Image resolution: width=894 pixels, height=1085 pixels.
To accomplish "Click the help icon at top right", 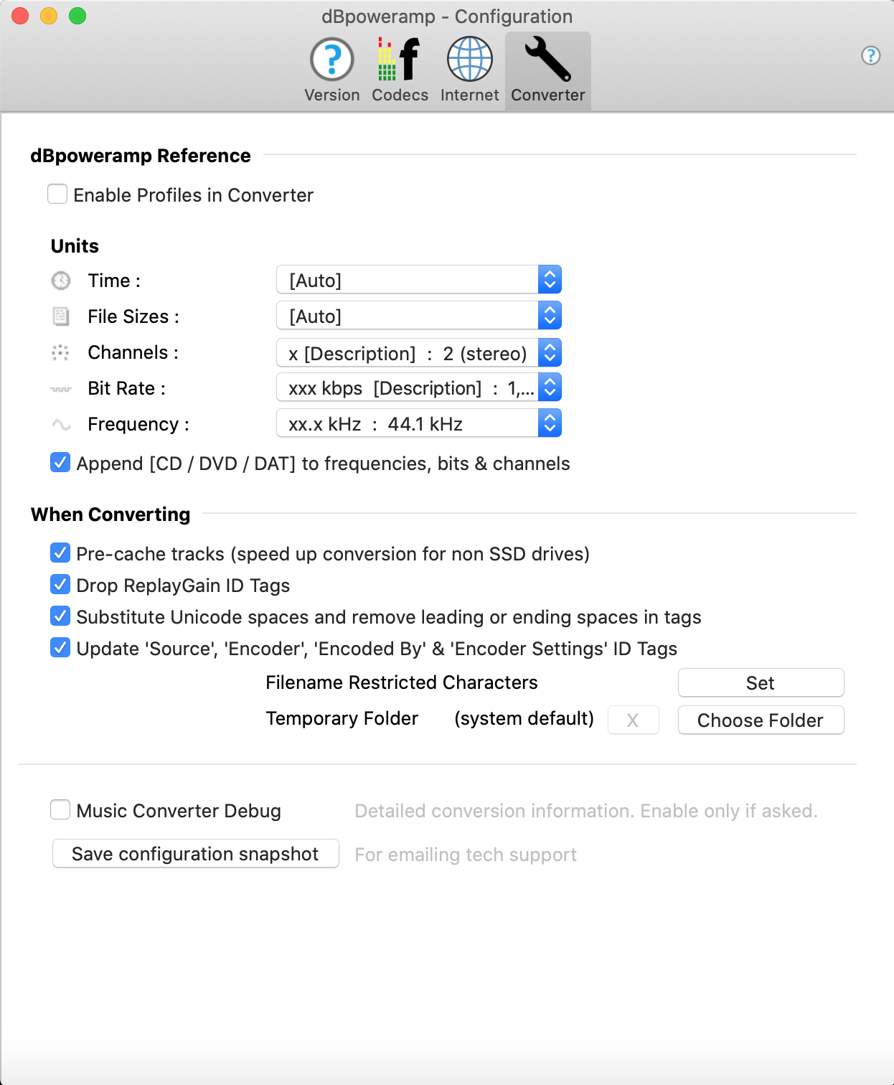I will click(870, 55).
